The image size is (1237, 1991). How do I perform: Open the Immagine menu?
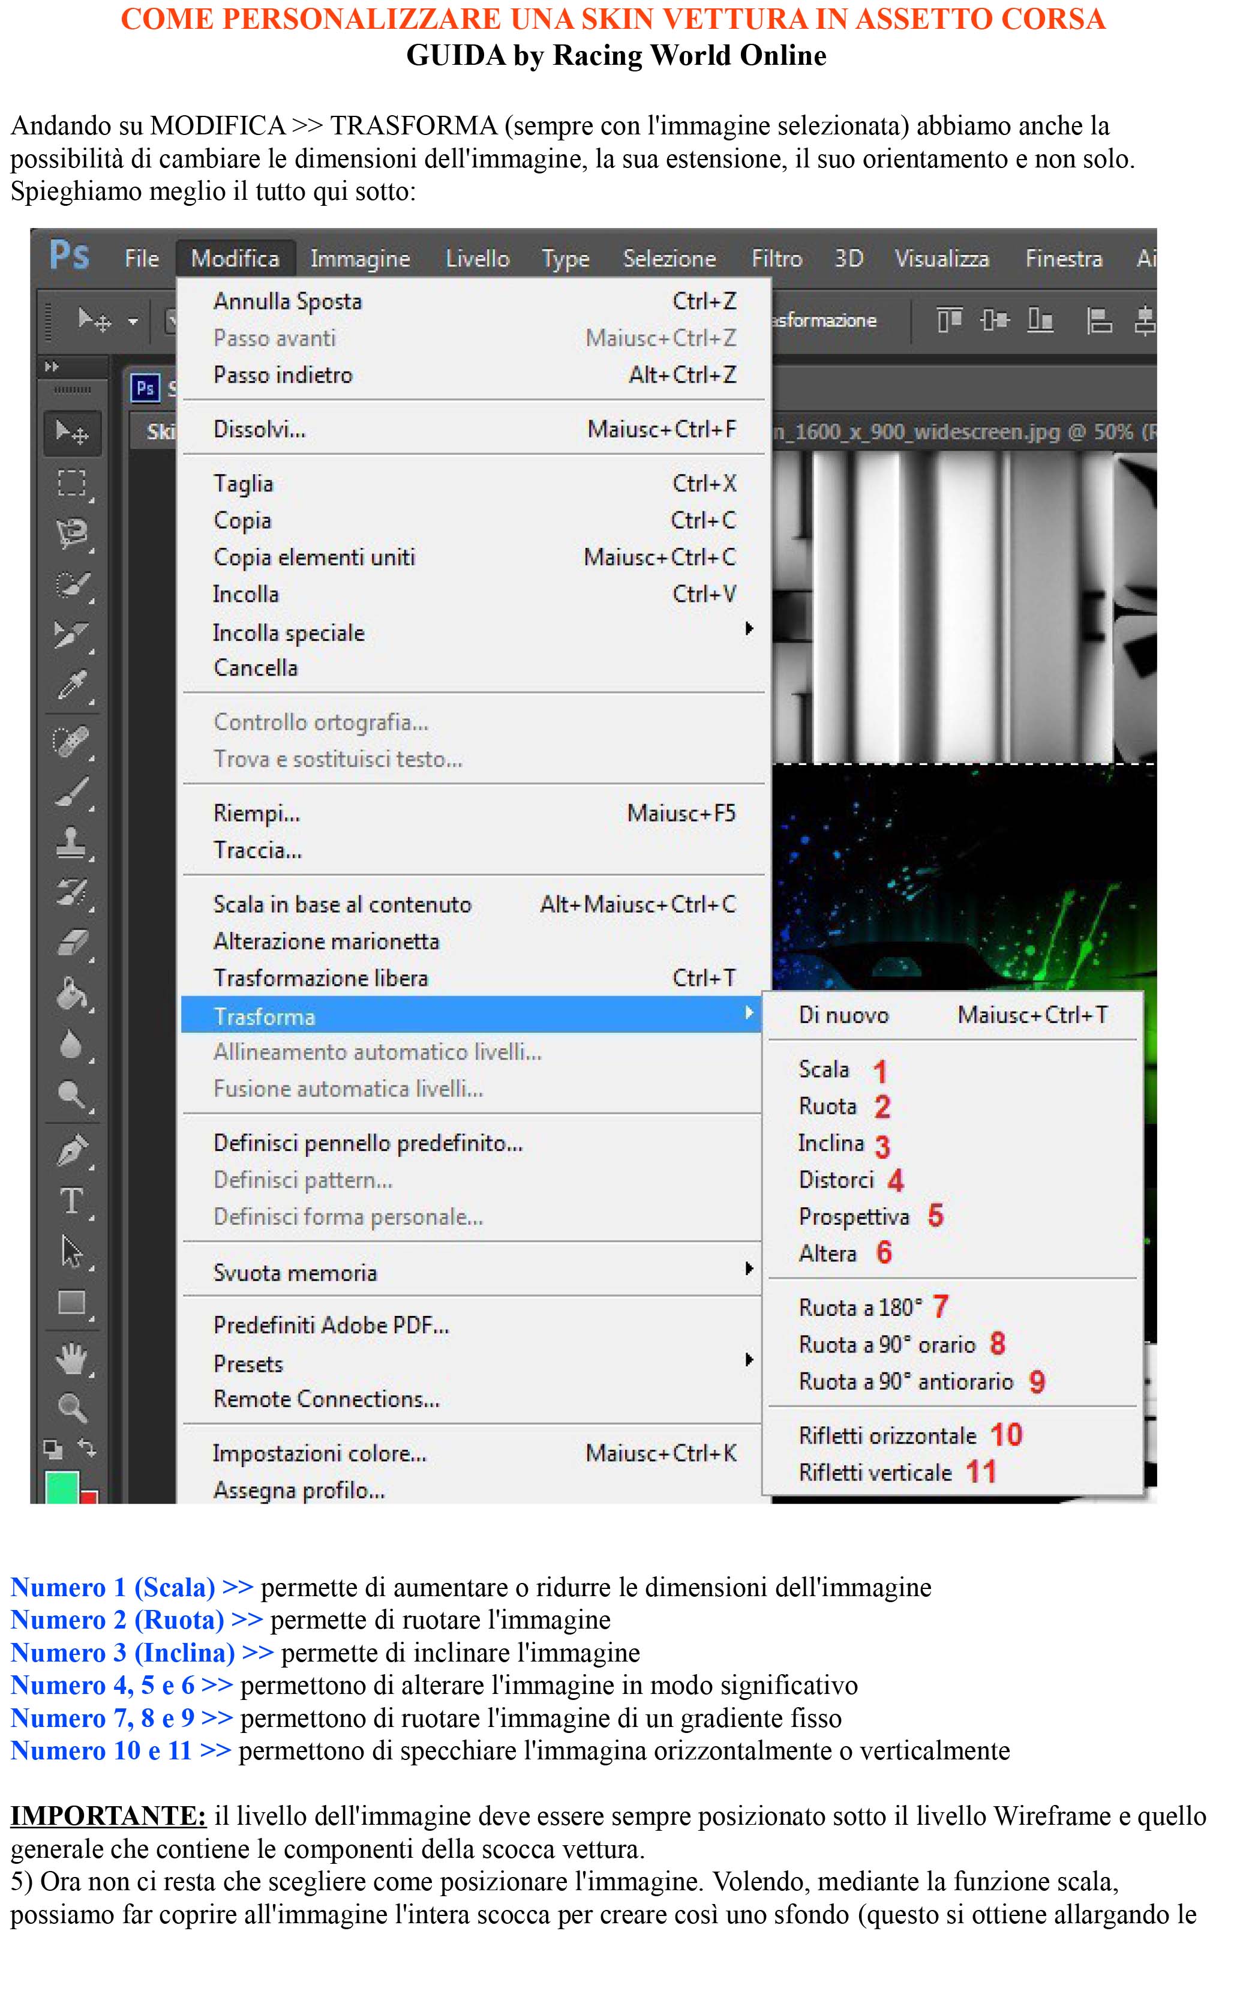point(359,259)
